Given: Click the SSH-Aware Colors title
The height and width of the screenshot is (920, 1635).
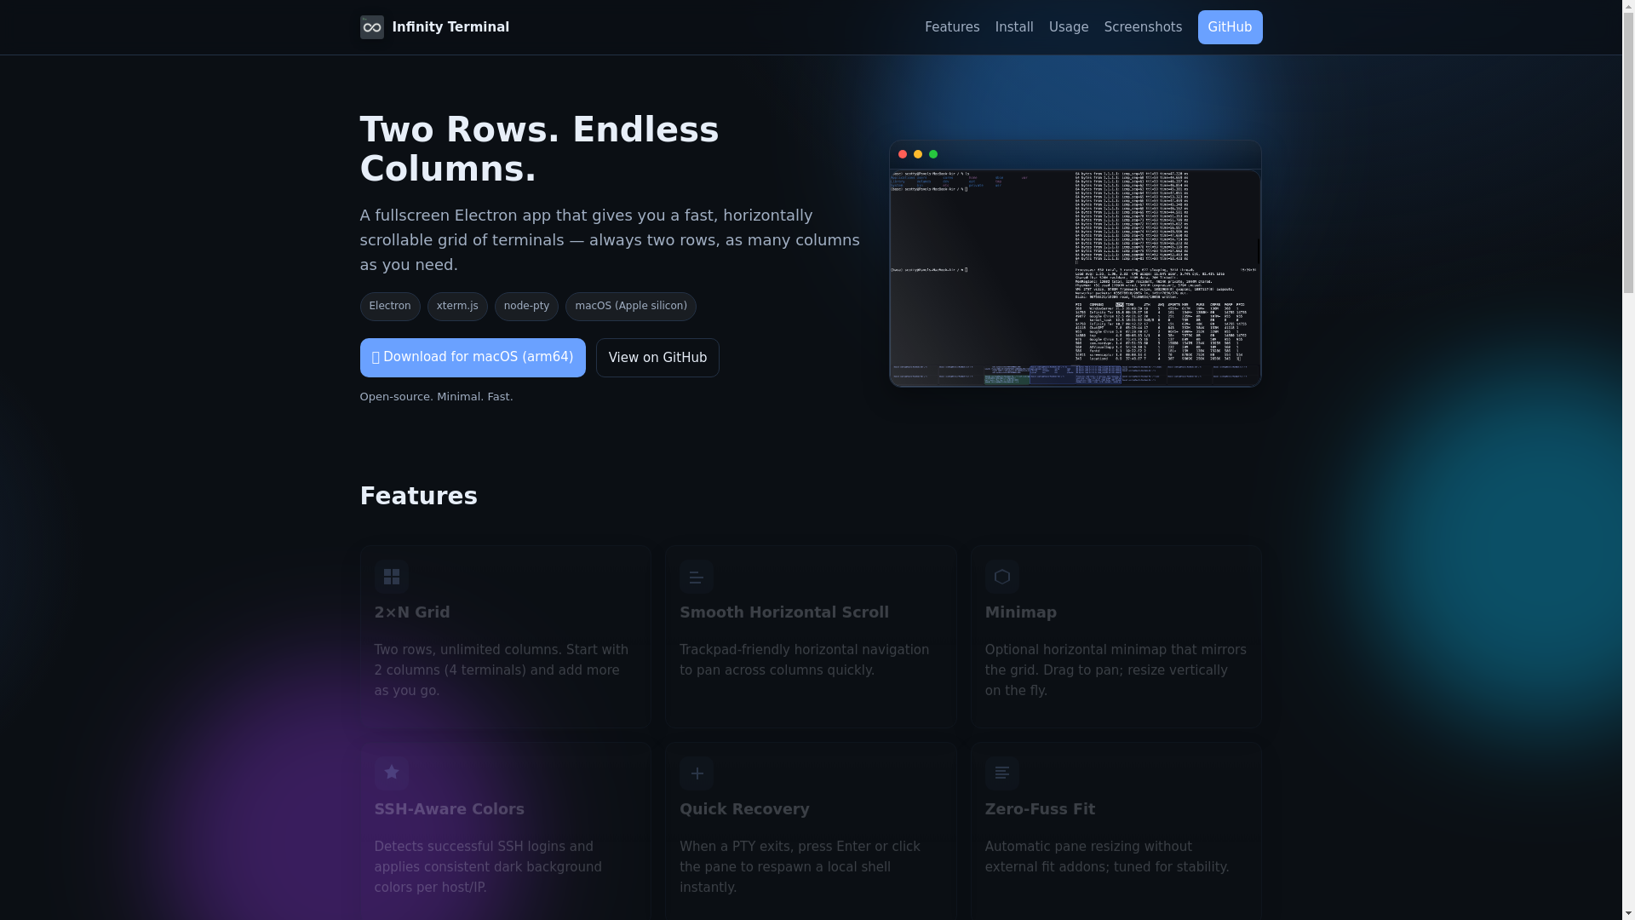Looking at the screenshot, I should 450,809.
